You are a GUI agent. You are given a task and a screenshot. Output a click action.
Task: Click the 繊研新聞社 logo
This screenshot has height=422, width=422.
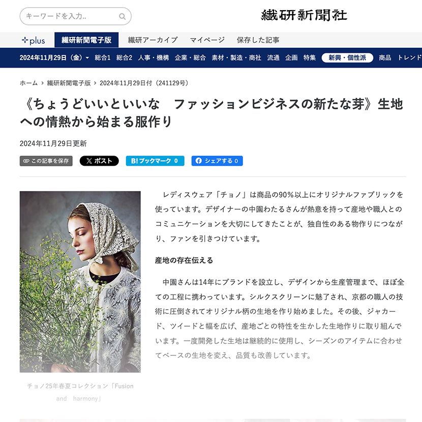point(304,15)
